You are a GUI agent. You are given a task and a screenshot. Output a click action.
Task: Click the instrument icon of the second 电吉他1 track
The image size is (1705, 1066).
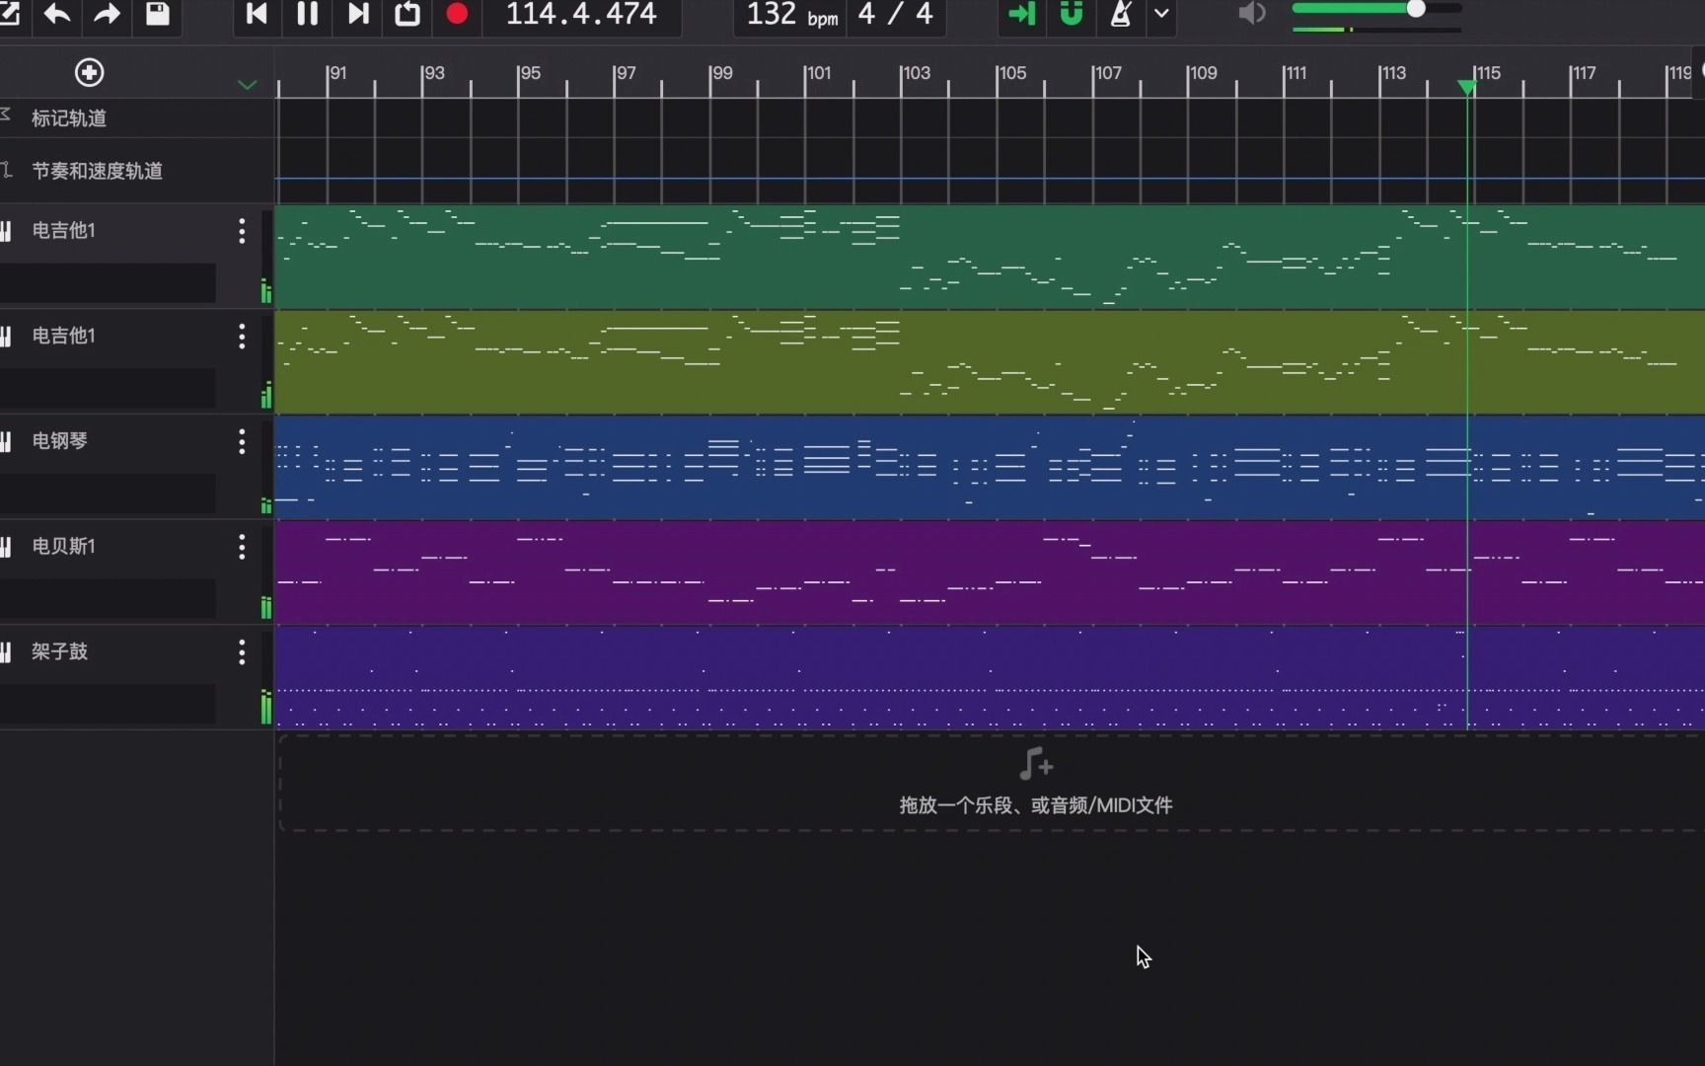6,337
